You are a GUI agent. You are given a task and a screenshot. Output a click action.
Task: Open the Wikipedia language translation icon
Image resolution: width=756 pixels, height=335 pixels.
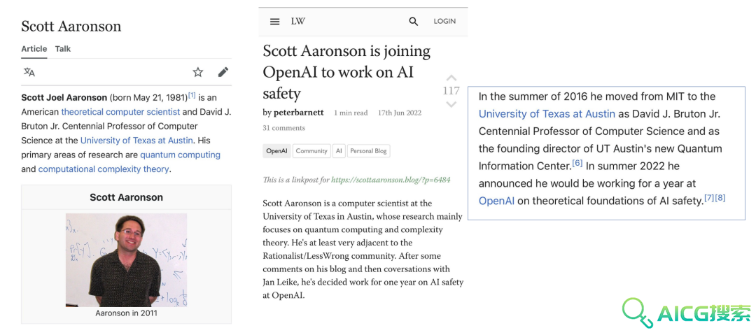[29, 72]
